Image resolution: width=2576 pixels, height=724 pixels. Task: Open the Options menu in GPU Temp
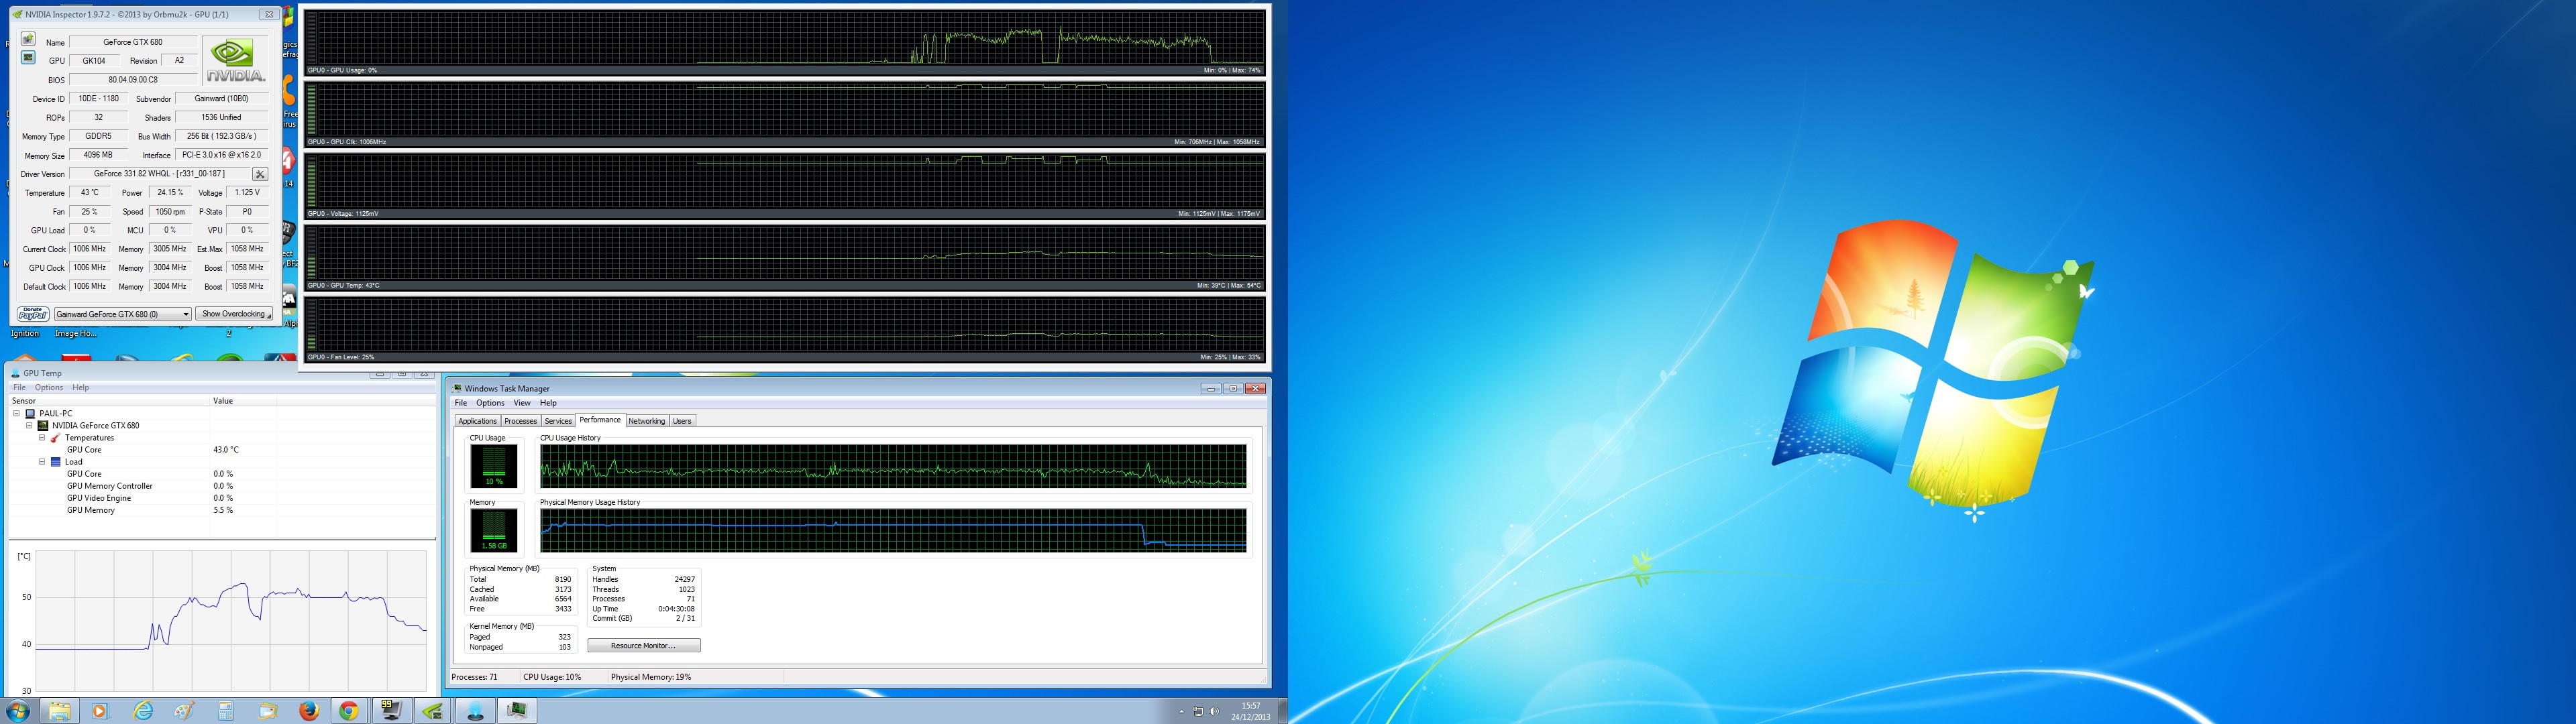[x=49, y=388]
